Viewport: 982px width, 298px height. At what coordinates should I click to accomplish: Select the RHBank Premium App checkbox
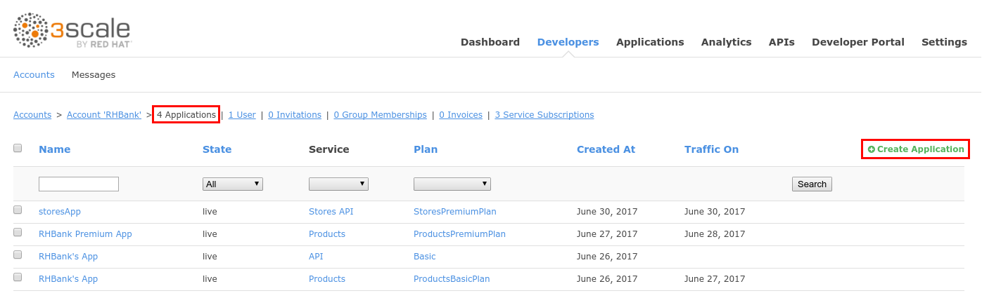18,232
